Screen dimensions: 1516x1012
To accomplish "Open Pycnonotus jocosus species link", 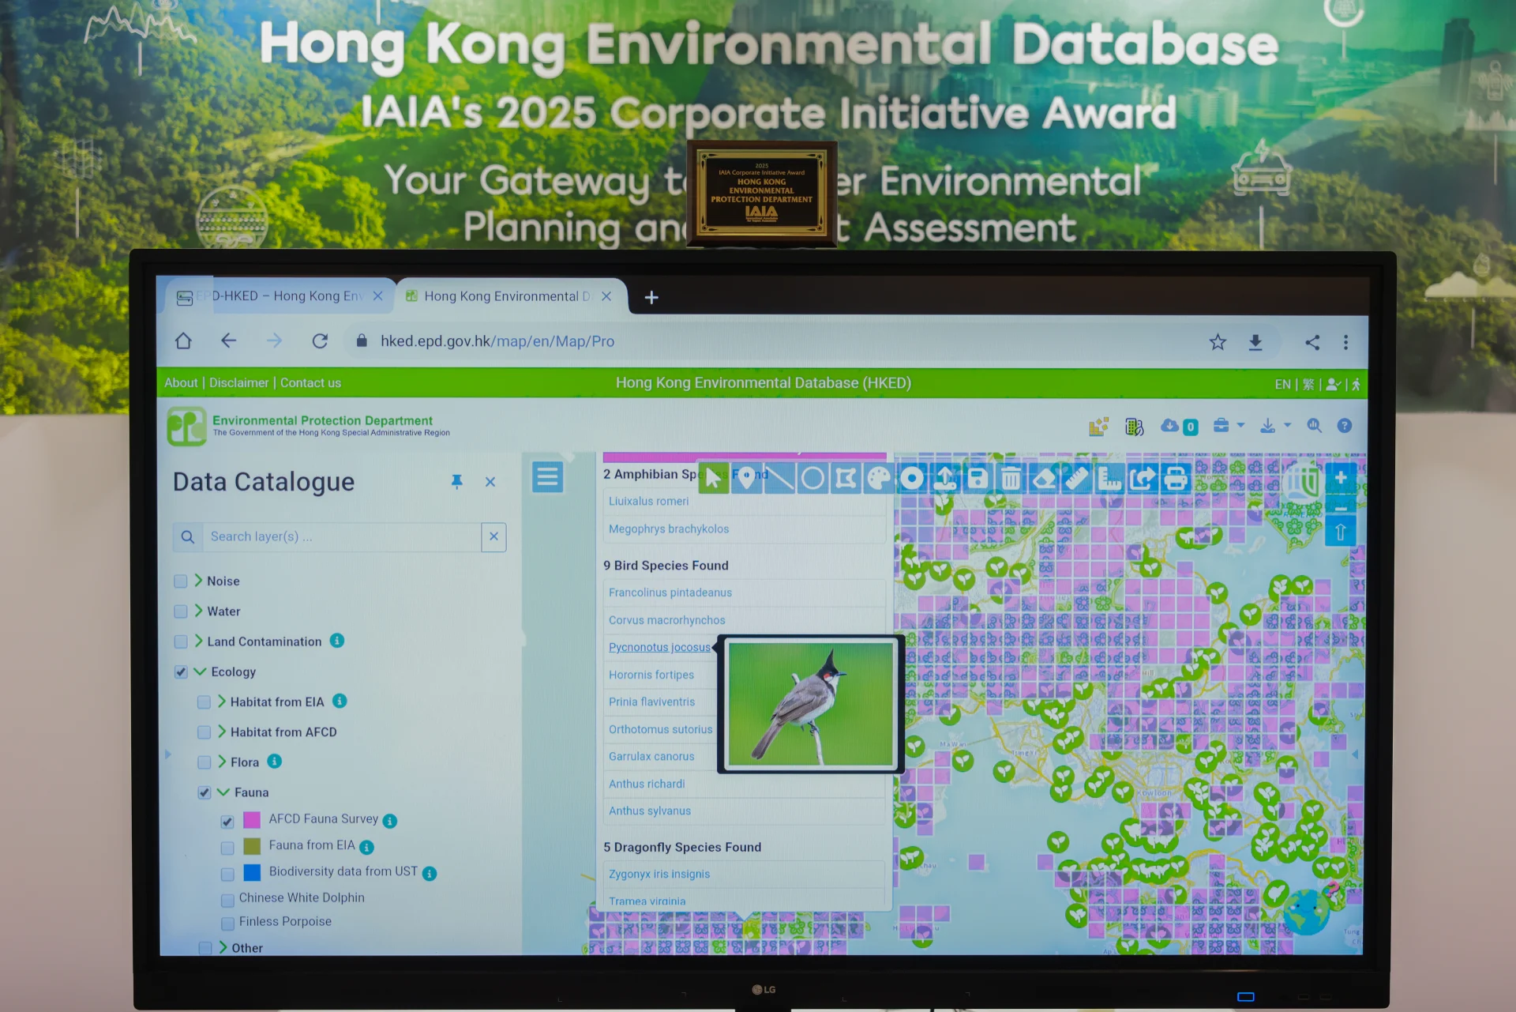I will [x=659, y=647].
